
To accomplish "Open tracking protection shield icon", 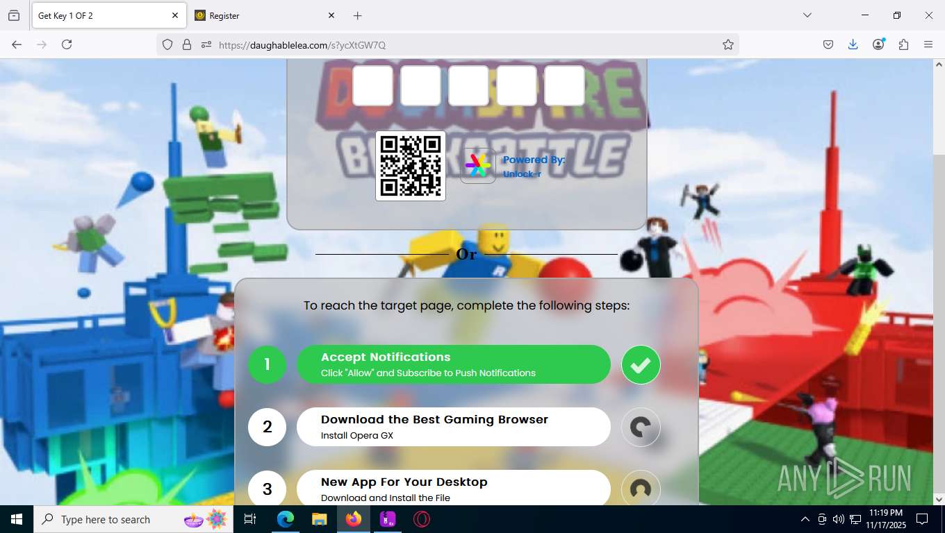I will click(x=167, y=44).
